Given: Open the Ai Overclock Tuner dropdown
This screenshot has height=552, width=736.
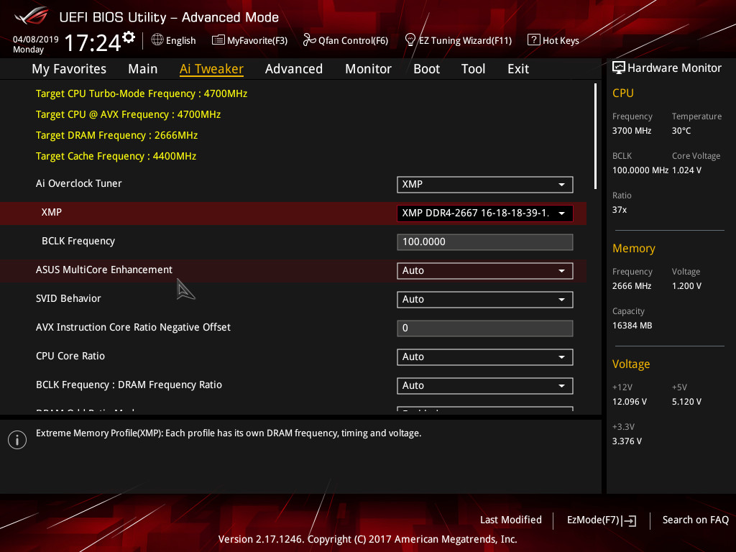Looking at the screenshot, I should (484, 185).
